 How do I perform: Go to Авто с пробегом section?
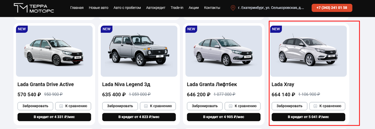127,8
